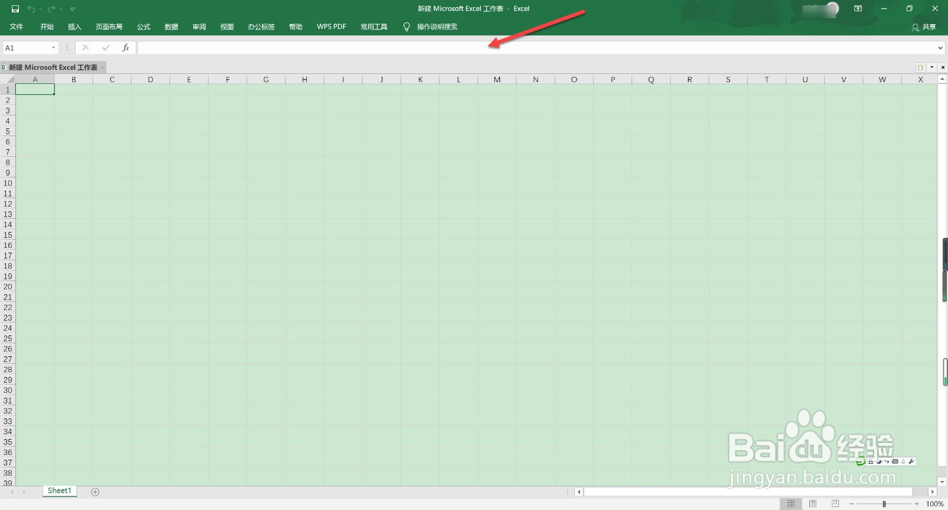Select row 25 header
This screenshot has height=510, width=948.
8,338
